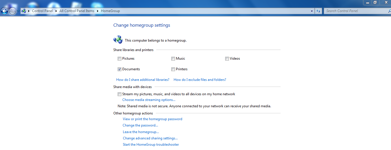This screenshot has height=150, width=391.
Task: Enable sharing of Printers
Action: click(x=173, y=69)
